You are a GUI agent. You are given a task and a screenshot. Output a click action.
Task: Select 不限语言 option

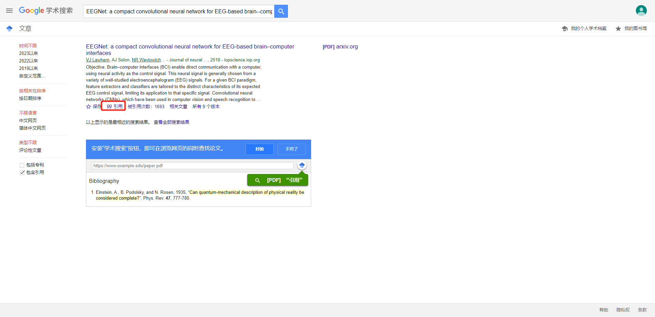pos(28,113)
